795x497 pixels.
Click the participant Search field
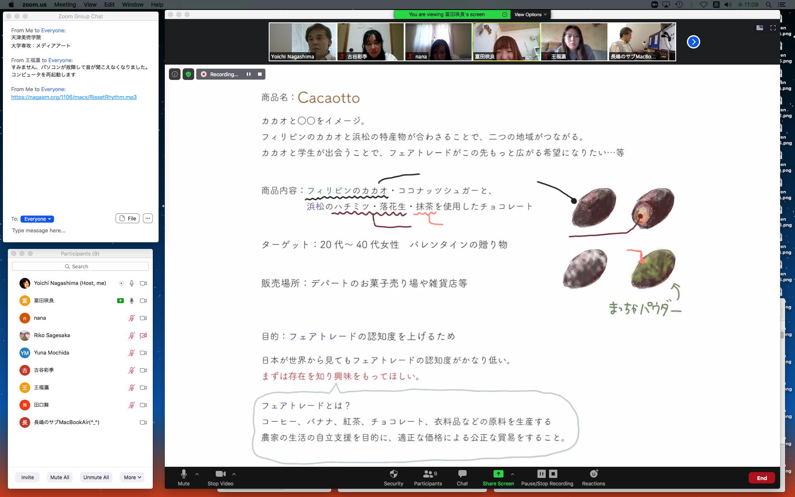coord(80,266)
